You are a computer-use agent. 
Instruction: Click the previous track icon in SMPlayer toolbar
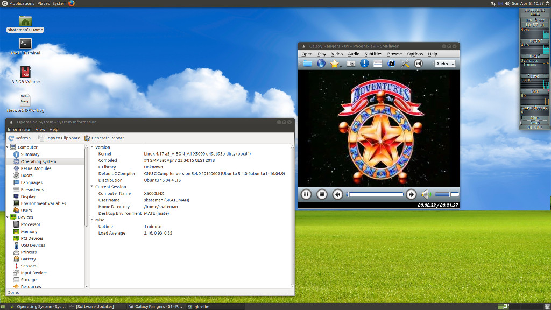pos(419,64)
